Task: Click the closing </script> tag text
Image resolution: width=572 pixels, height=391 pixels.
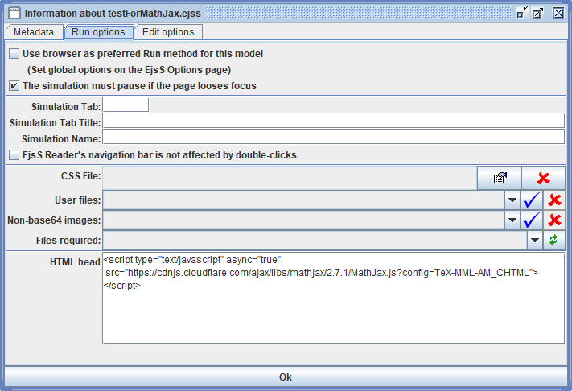Action: (x=121, y=286)
